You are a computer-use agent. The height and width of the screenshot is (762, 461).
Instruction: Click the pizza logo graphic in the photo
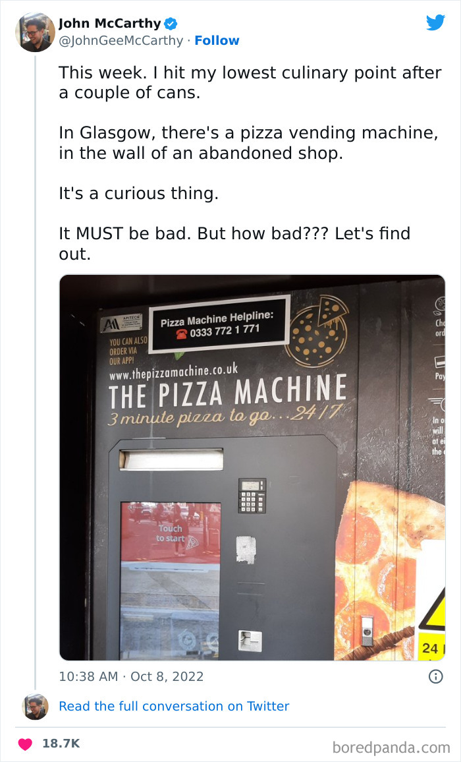point(317,330)
